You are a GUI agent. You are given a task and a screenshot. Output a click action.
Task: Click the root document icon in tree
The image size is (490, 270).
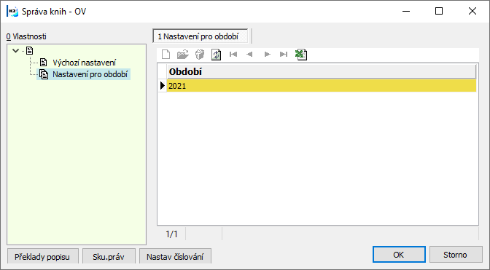point(30,50)
